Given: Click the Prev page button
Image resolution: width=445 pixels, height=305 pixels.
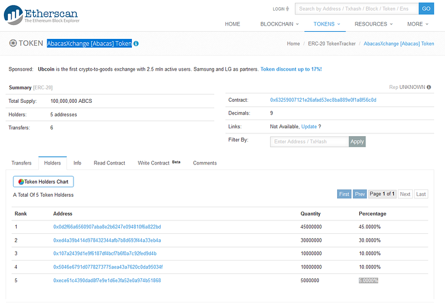Looking at the screenshot, I should click(359, 194).
